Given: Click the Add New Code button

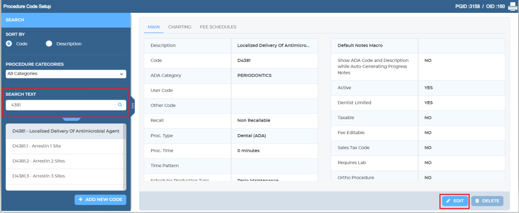Looking at the screenshot, I should pos(100,200).
